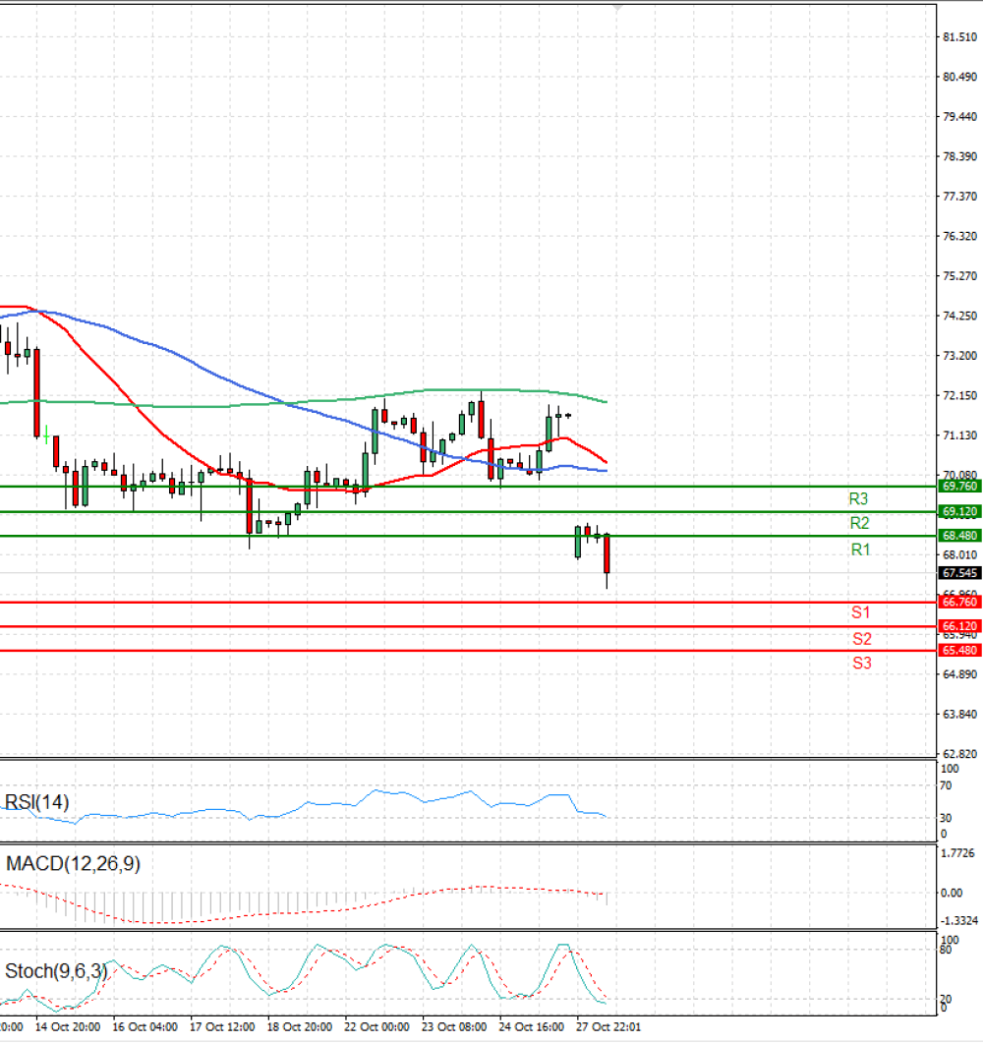Select the 65.480 red price tag

959,650
